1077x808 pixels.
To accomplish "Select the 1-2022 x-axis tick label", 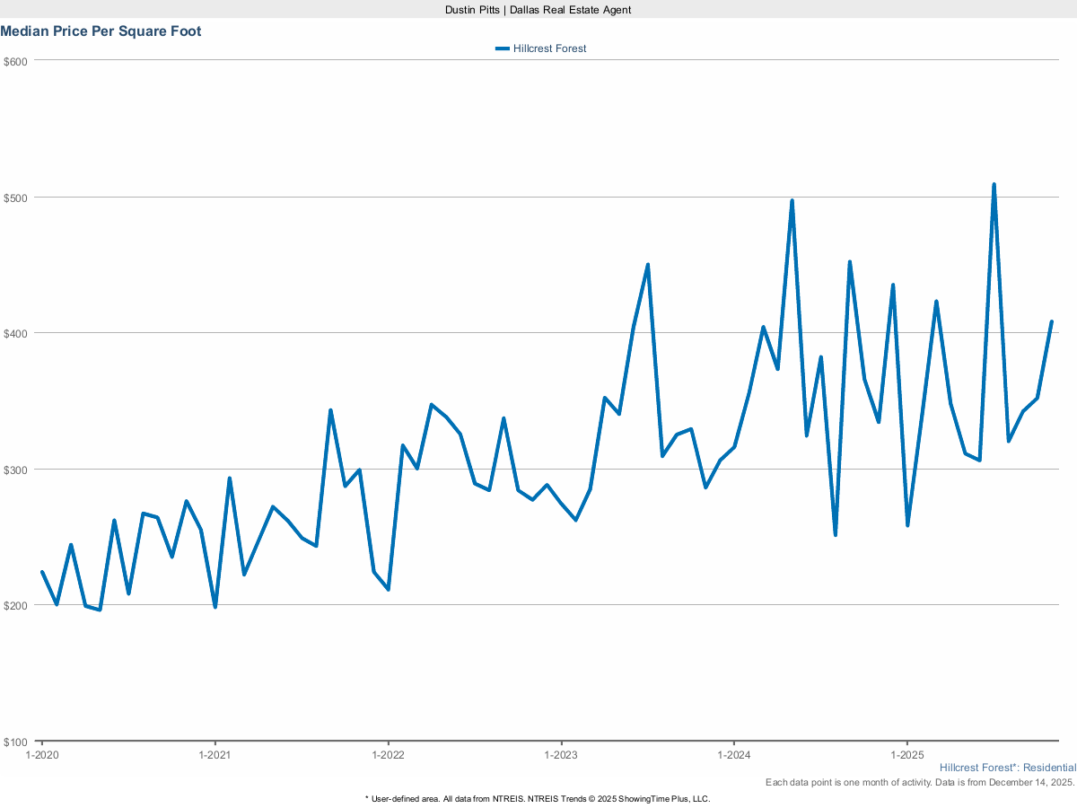I will 388,755.
